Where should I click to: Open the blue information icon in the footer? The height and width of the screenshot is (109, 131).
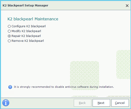[6, 103]
